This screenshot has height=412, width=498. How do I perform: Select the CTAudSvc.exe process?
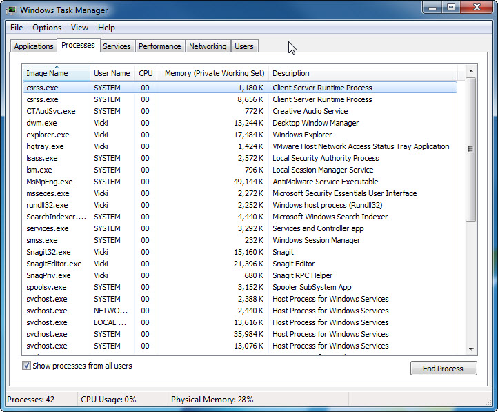(x=240, y=111)
